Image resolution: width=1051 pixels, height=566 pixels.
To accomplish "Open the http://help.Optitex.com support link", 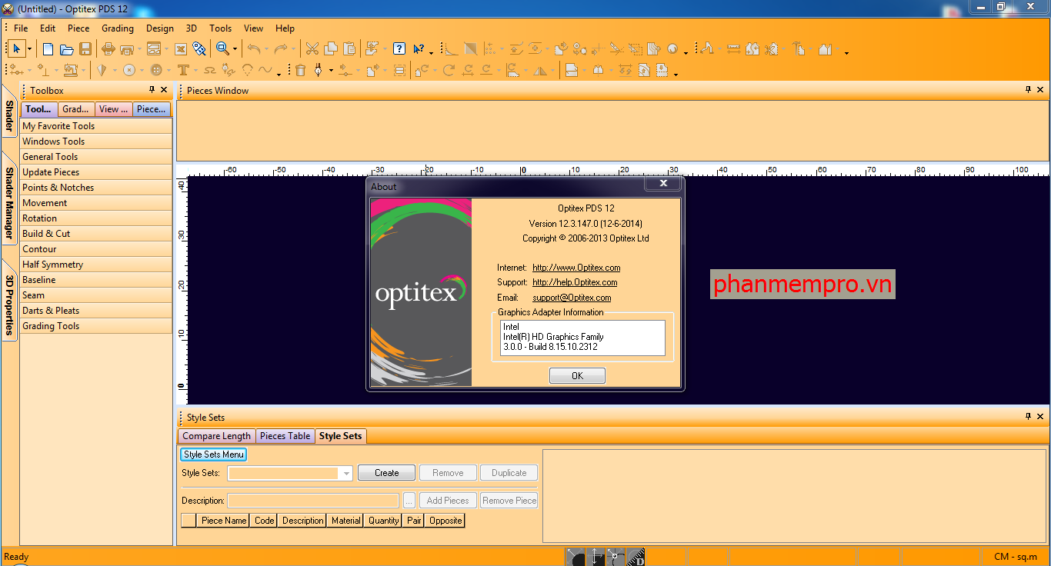I will coord(575,282).
